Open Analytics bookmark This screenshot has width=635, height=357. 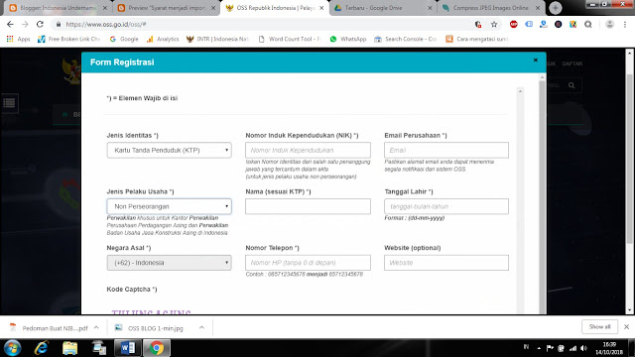pyautogui.click(x=163, y=39)
